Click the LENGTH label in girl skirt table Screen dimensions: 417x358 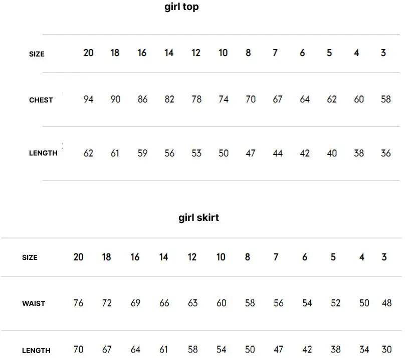(36, 350)
